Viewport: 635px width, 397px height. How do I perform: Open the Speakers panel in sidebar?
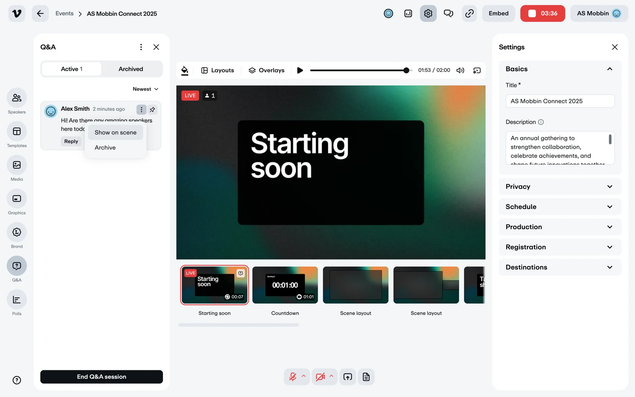click(x=17, y=98)
